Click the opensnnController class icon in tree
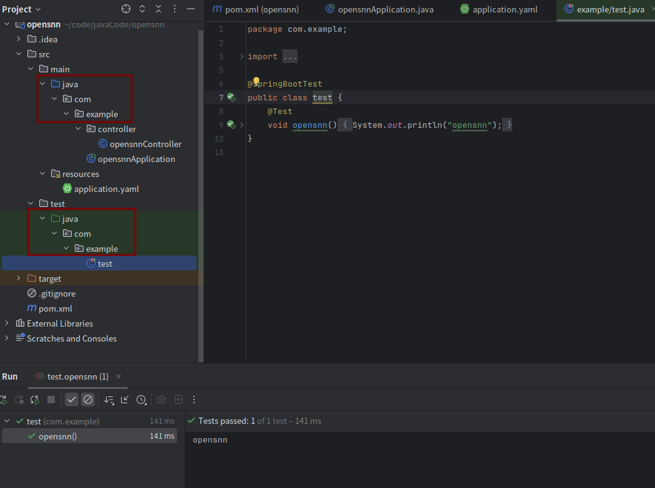This screenshot has height=488, width=655. tap(103, 144)
